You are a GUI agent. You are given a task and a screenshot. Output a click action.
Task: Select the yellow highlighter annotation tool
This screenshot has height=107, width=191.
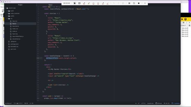click(89, 3)
